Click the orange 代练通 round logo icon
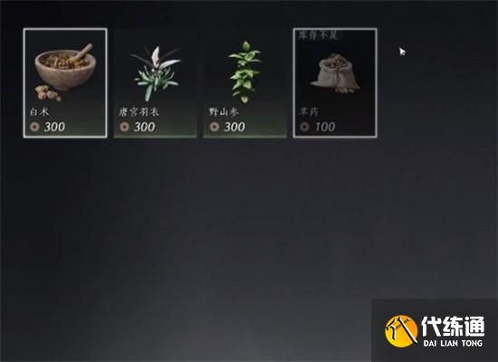Image resolution: width=498 pixels, height=362 pixels. coord(401,331)
